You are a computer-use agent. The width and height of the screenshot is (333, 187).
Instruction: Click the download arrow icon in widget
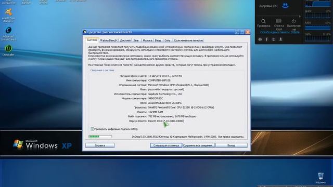coord(280,39)
